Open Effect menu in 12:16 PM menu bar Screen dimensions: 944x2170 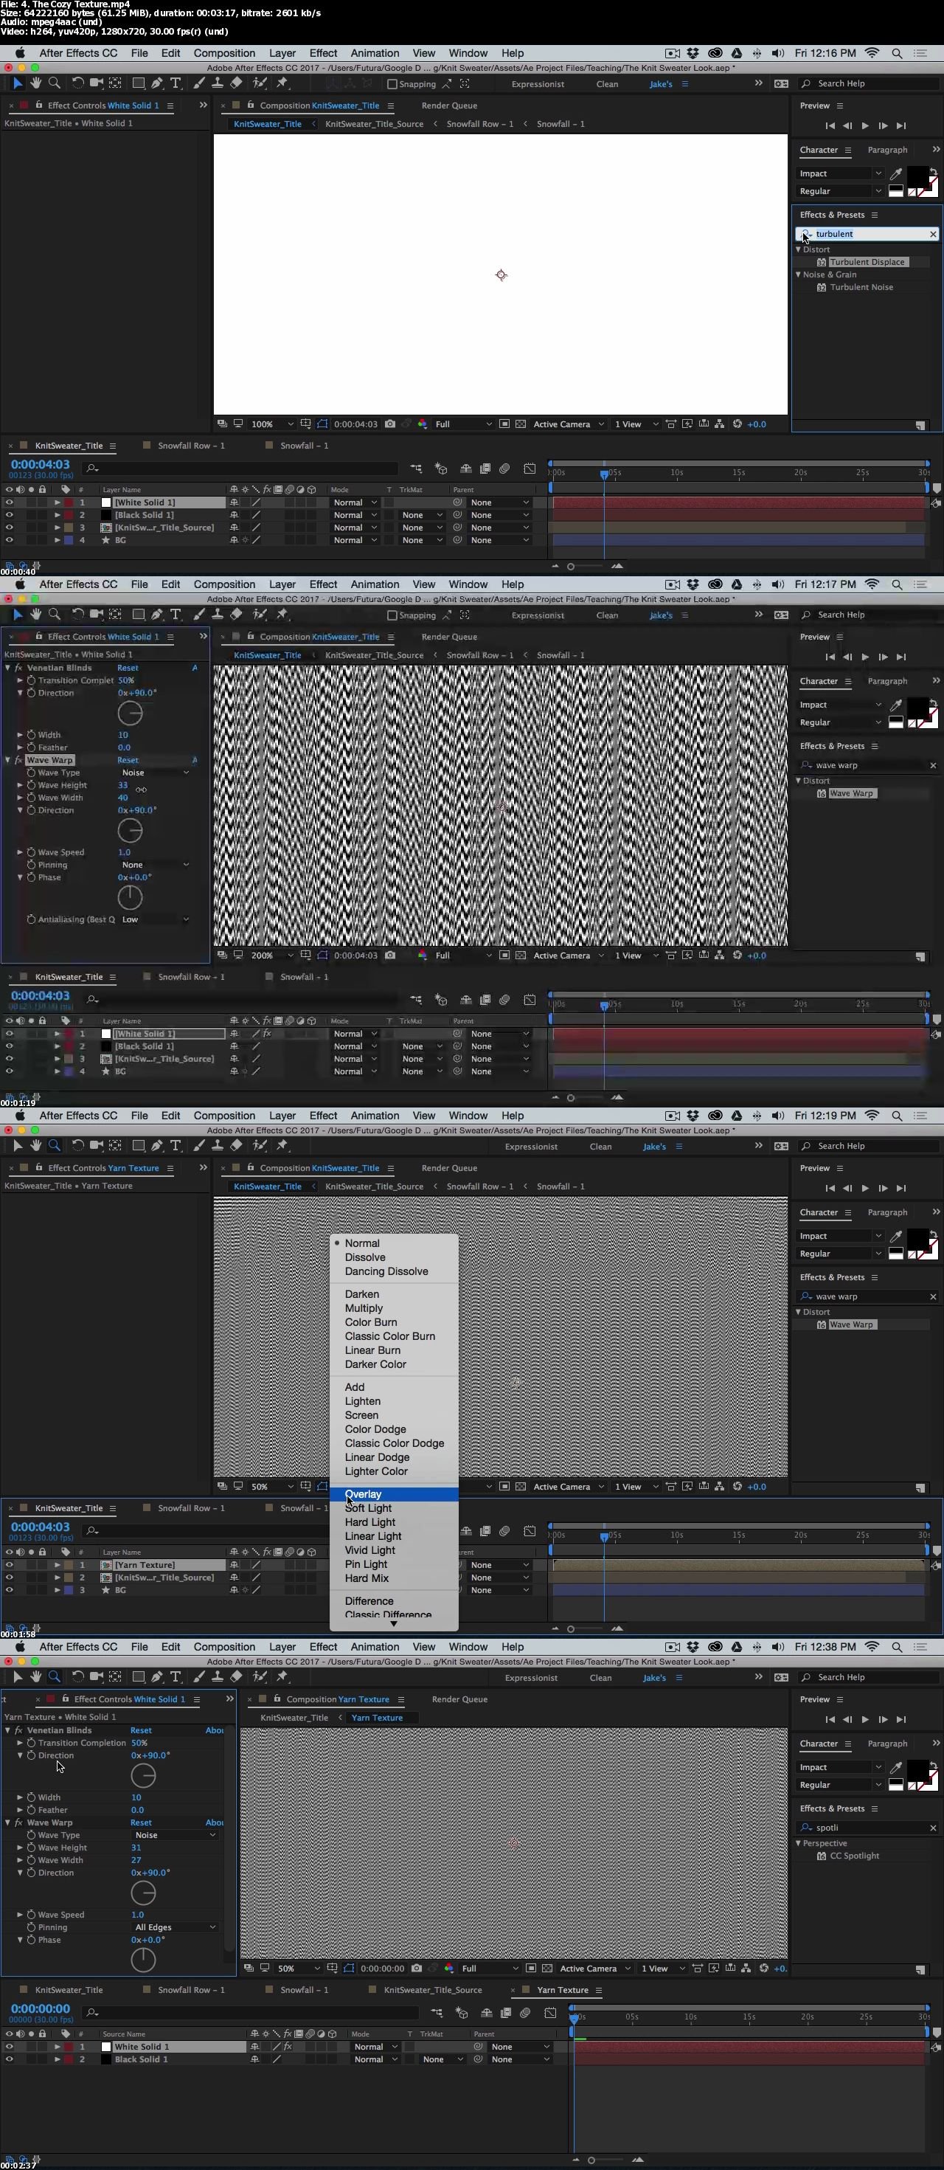click(x=322, y=53)
